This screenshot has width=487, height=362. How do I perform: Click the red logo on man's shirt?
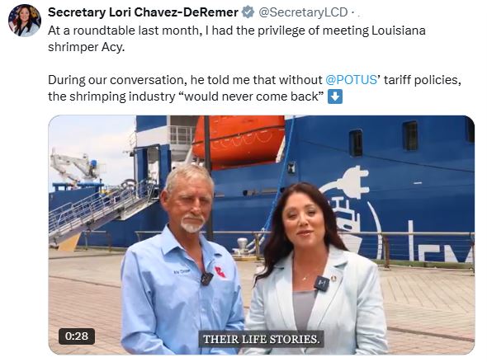[220, 272]
